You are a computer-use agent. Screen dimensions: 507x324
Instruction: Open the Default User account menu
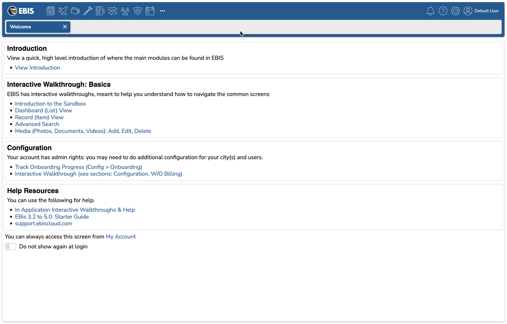(481, 11)
